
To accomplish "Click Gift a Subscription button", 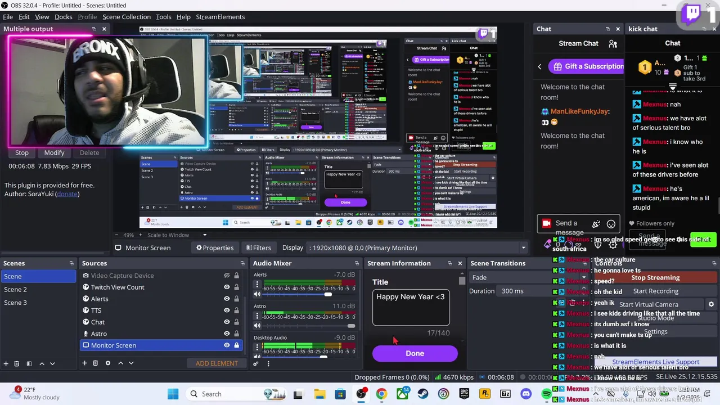I will coord(587,66).
